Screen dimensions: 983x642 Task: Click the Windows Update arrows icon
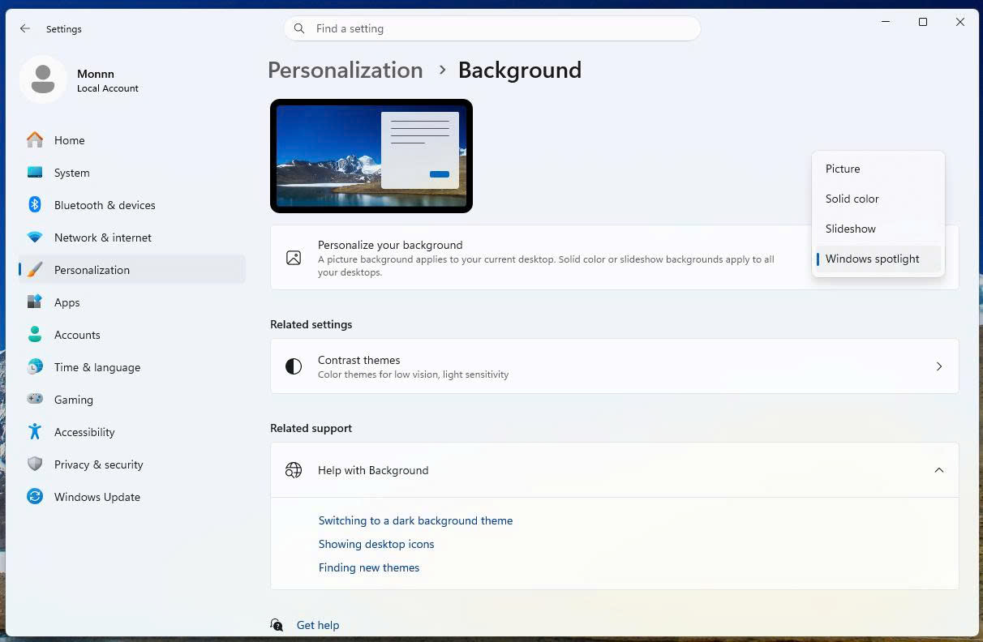coord(35,497)
